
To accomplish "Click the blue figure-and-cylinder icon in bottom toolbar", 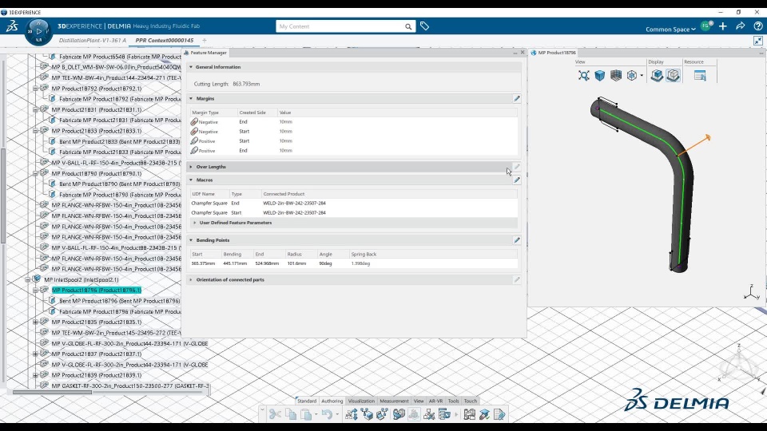I will click(399, 415).
